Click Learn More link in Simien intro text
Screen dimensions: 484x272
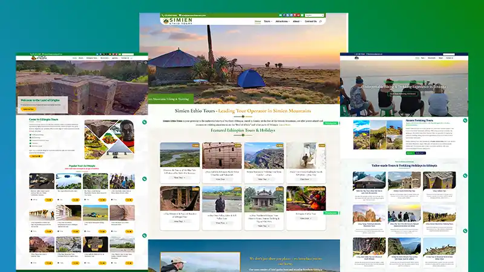(x=284, y=125)
